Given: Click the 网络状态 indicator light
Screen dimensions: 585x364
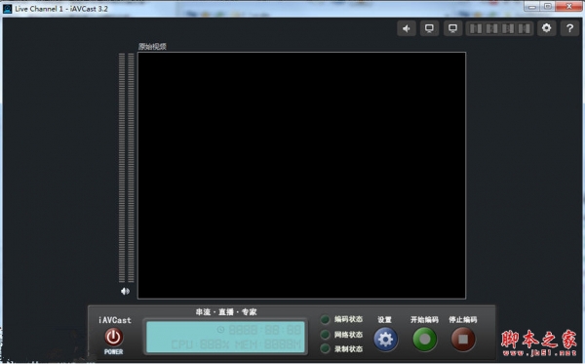Looking at the screenshot, I should [x=326, y=335].
